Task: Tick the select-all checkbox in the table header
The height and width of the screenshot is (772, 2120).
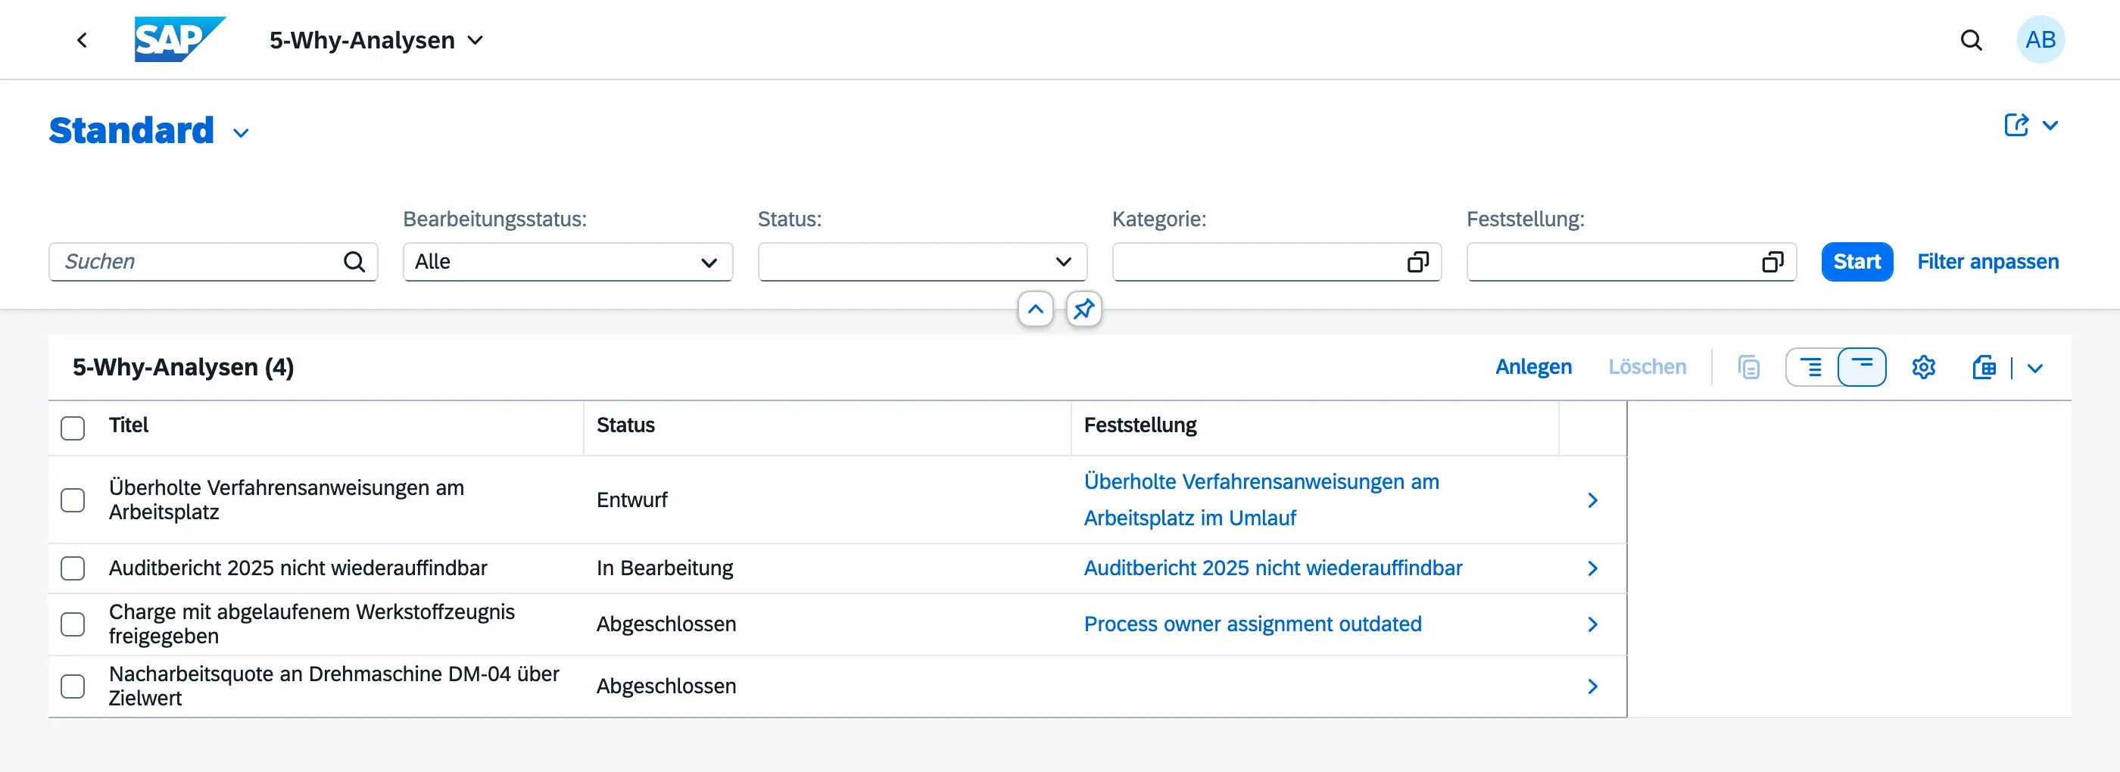Action: click(73, 428)
